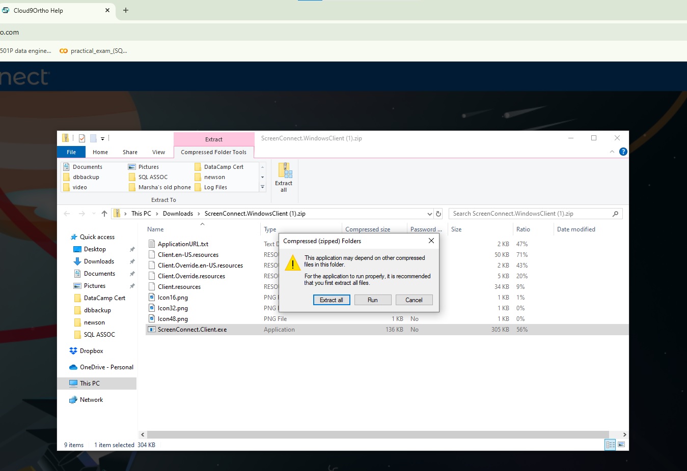
Task: Open OneDrive - Personal in navigation pane
Action: point(106,367)
